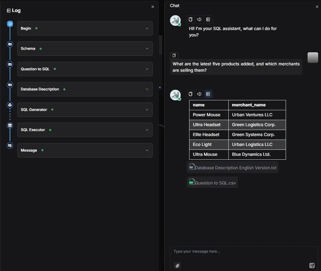The width and height of the screenshot is (321, 271).
Task: Click the Message chat-bubble icon in the timeline
Action: point(10,145)
